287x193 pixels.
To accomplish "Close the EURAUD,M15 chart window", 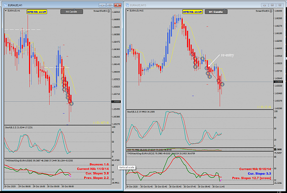I will click(280, 5).
